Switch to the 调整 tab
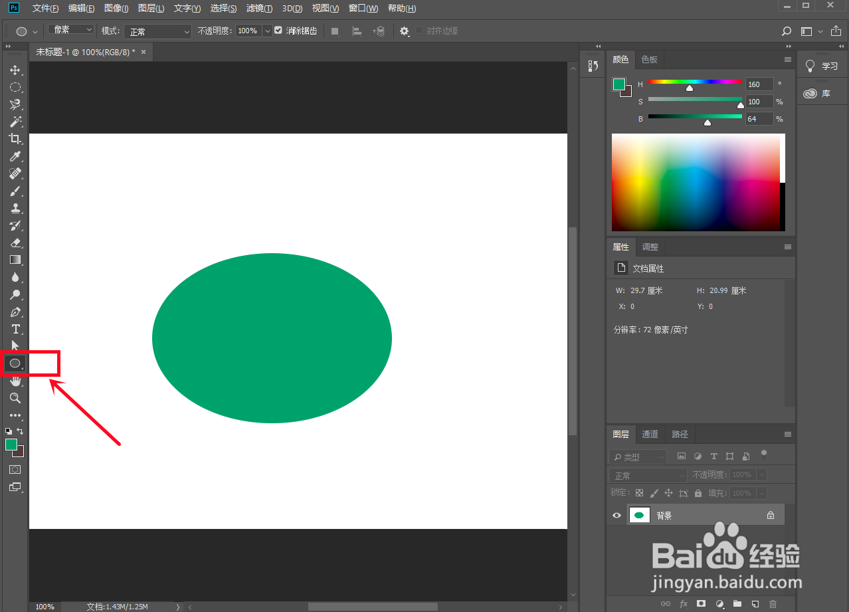849x612 pixels. [x=650, y=247]
